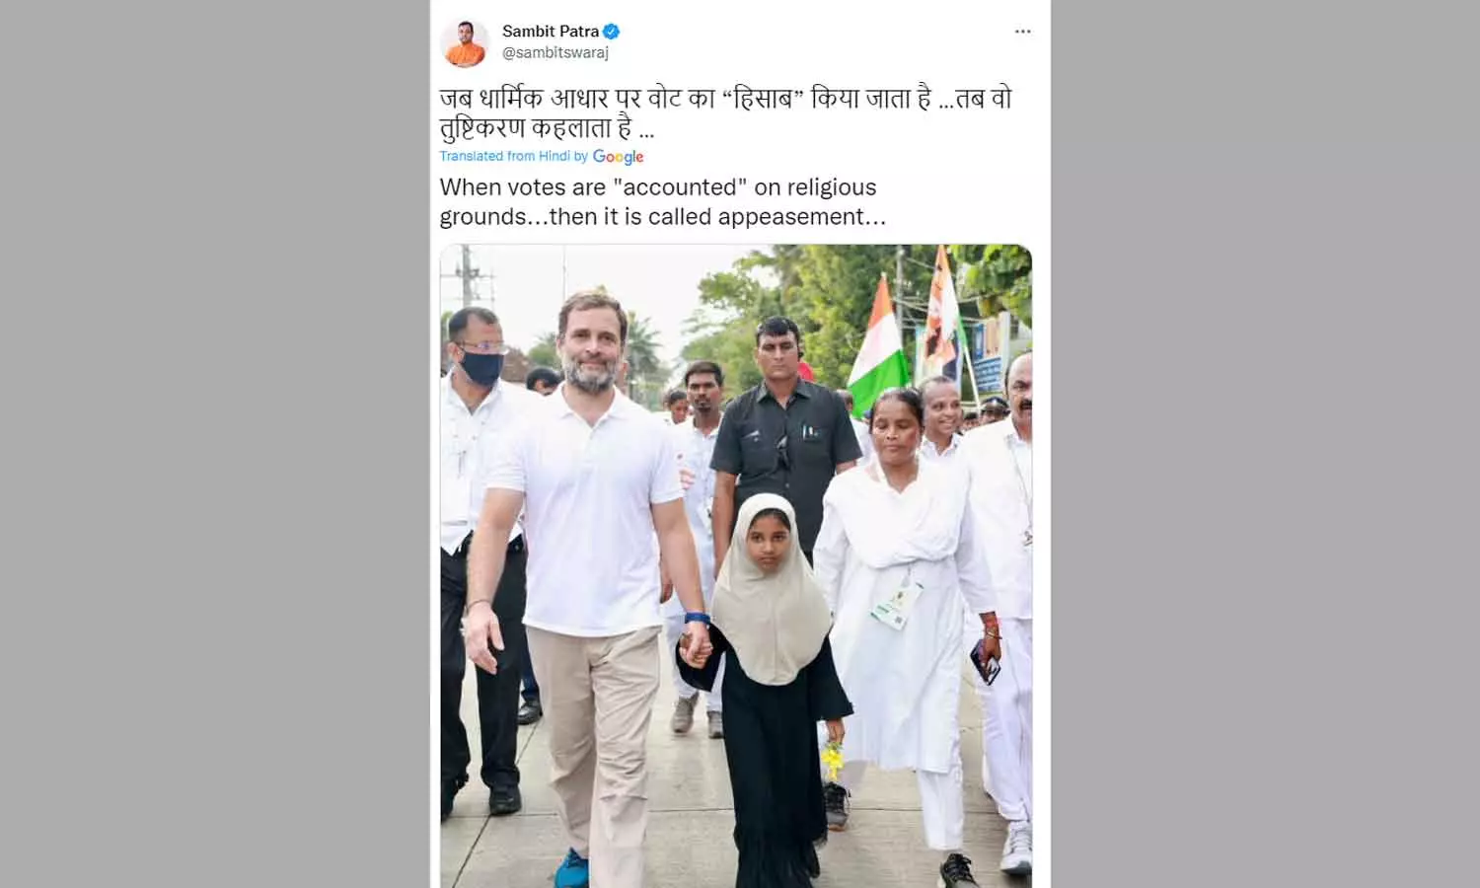Click the yellow flowers held by the girl
The height and width of the screenshot is (888, 1480).
833,760
